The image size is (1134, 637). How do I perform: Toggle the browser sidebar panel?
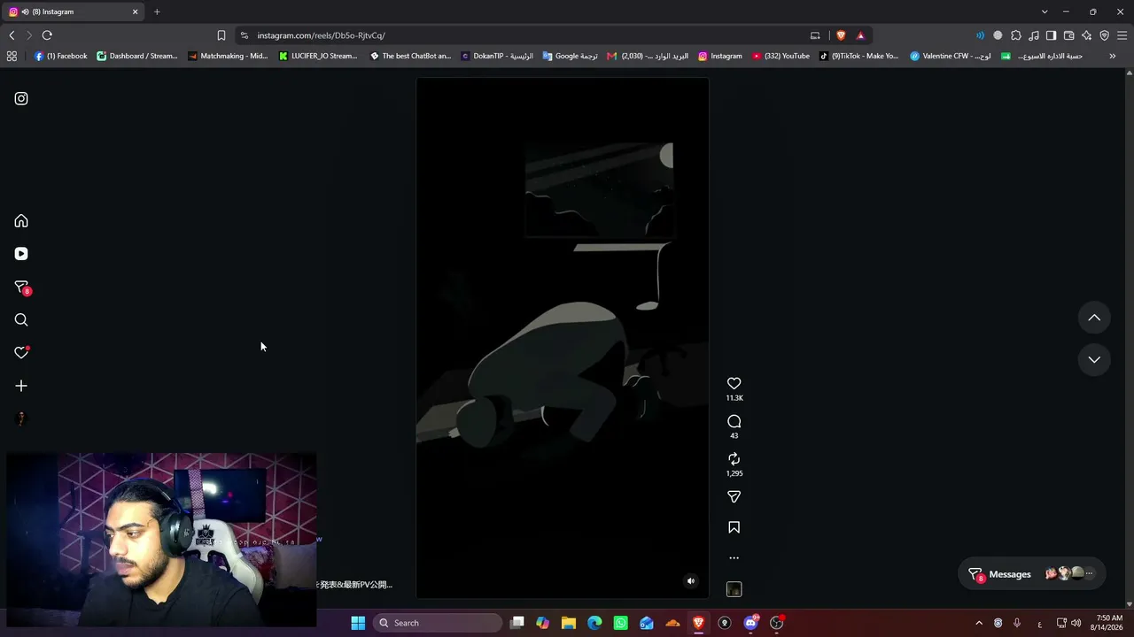click(1051, 35)
